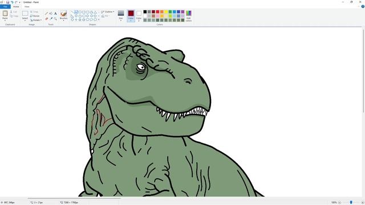
Task: Pick the black color swatch
Action: pos(145,12)
